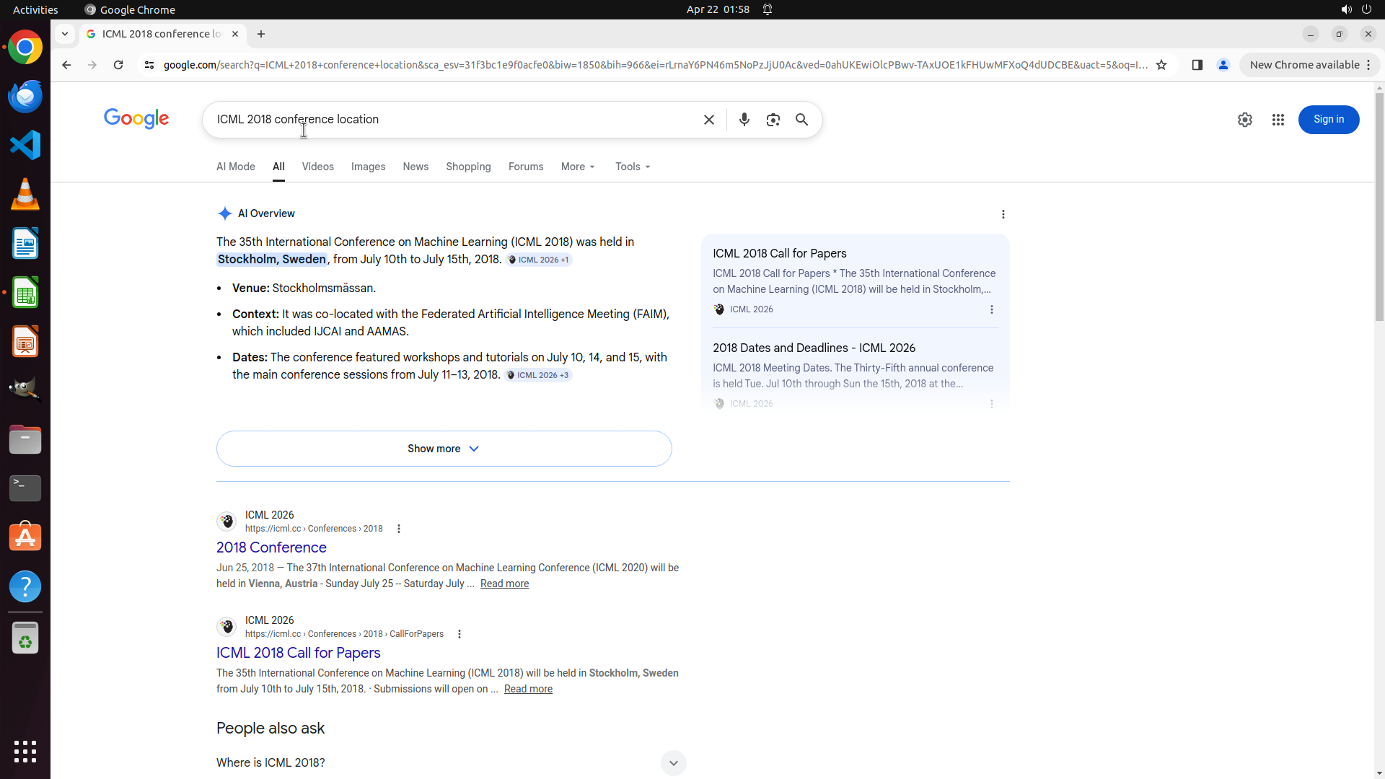Expand the More search filters dropdown
Viewport: 1385px width, 779px height.
click(x=578, y=167)
